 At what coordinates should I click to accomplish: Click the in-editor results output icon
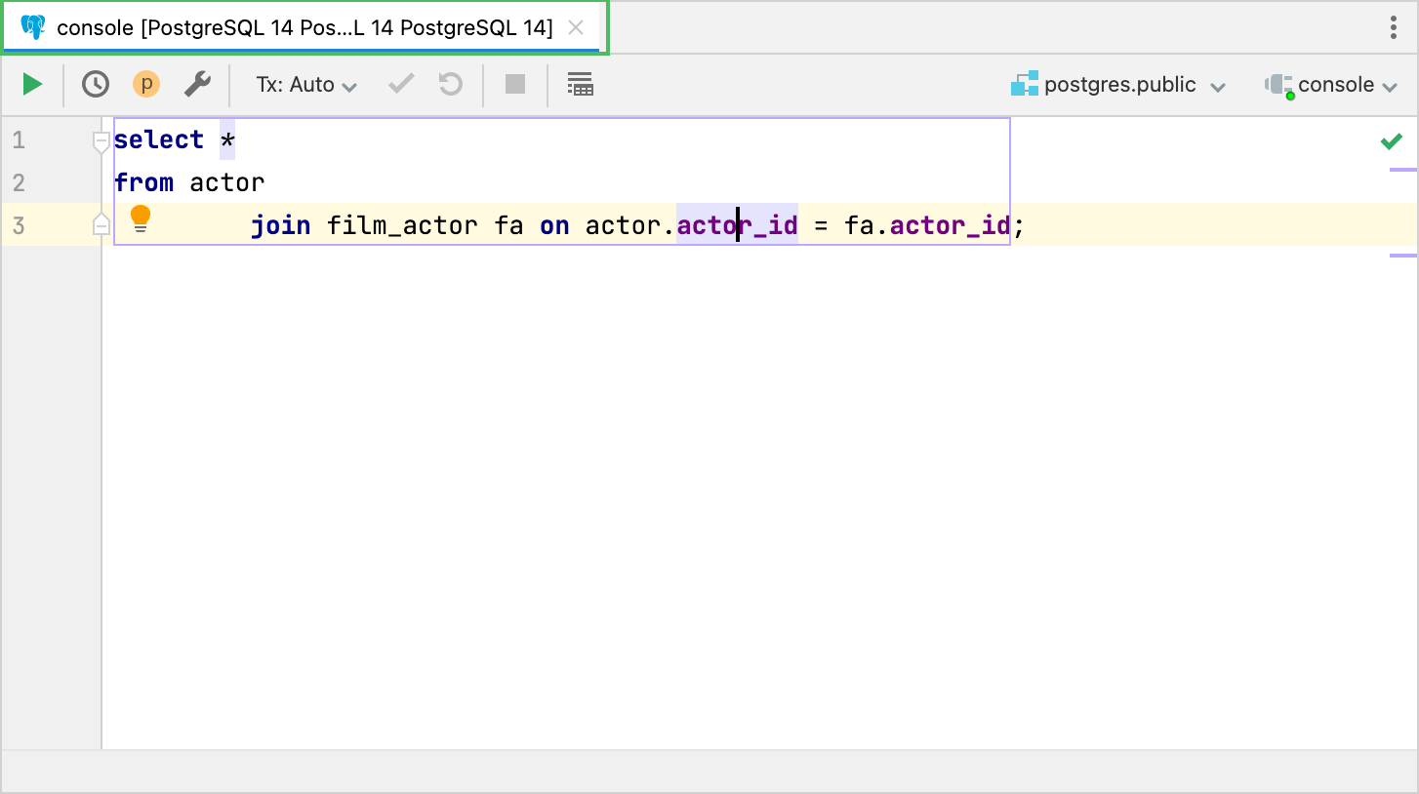581,84
